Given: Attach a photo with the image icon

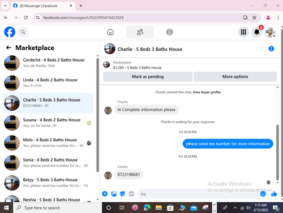Looking at the screenshot, I should 114,194.
